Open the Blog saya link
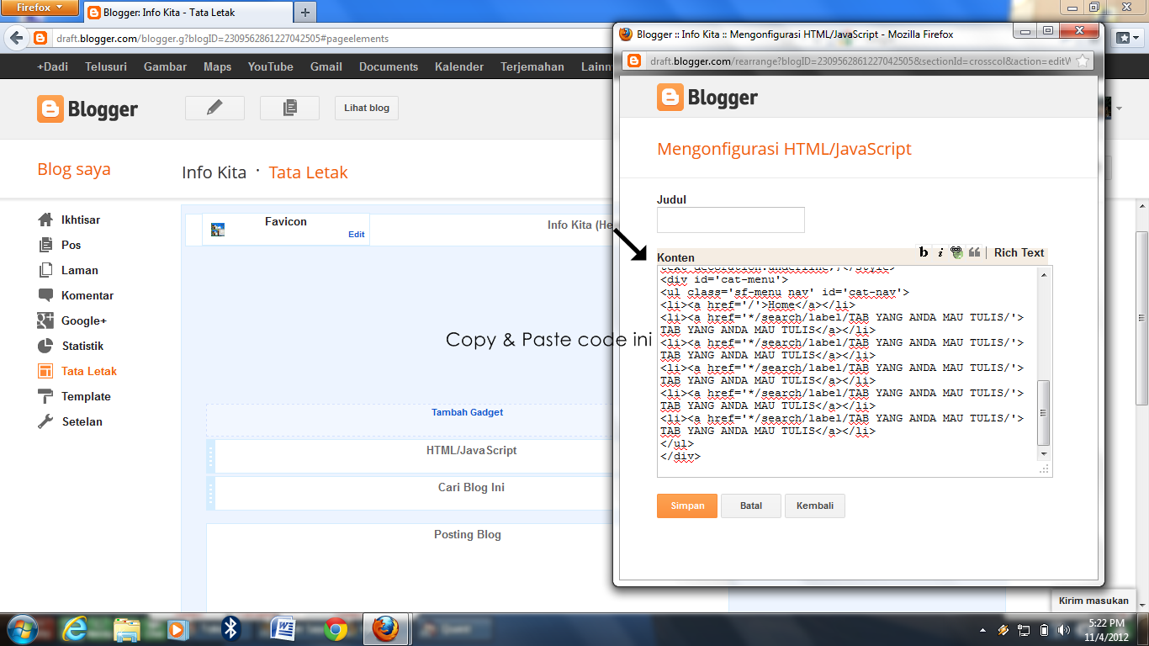 [74, 169]
